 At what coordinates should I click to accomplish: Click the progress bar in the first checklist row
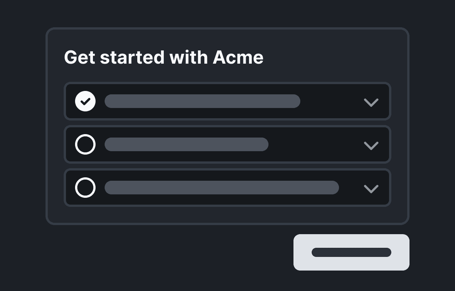202,101
